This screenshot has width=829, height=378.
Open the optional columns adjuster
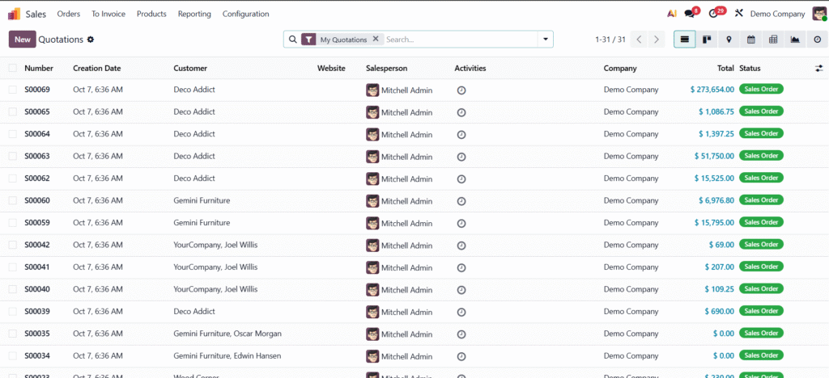818,69
